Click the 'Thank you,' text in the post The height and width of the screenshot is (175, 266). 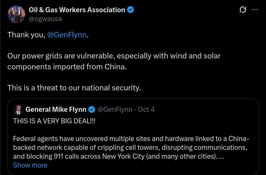(26, 35)
